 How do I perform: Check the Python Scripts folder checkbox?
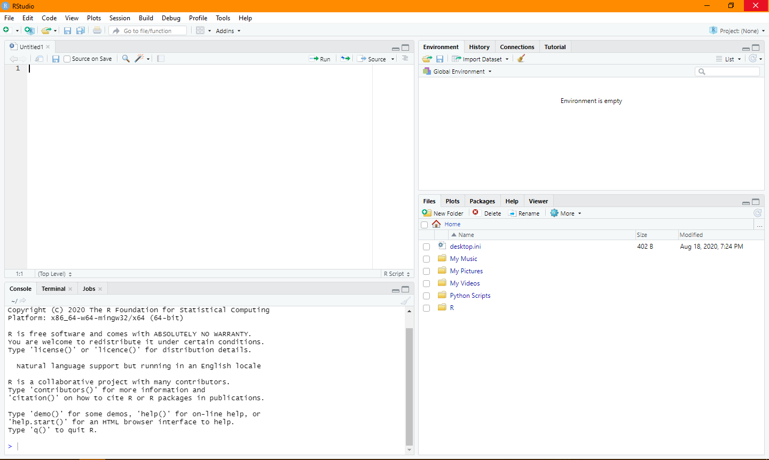[426, 296]
